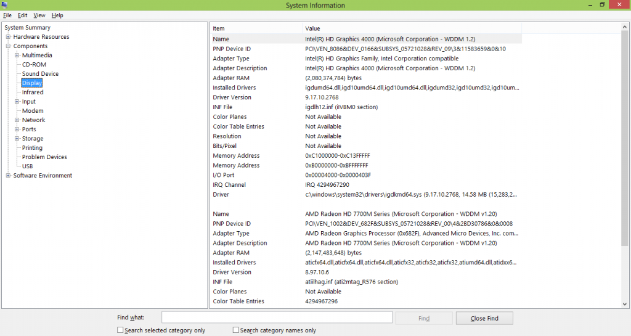Select the igdkmd64.sys Driver row

click(366, 194)
